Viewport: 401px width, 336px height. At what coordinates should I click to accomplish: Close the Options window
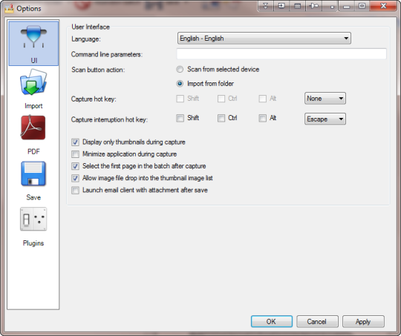[x=383, y=6]
